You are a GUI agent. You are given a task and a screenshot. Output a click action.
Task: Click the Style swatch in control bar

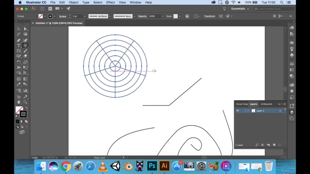pos(175,16)
